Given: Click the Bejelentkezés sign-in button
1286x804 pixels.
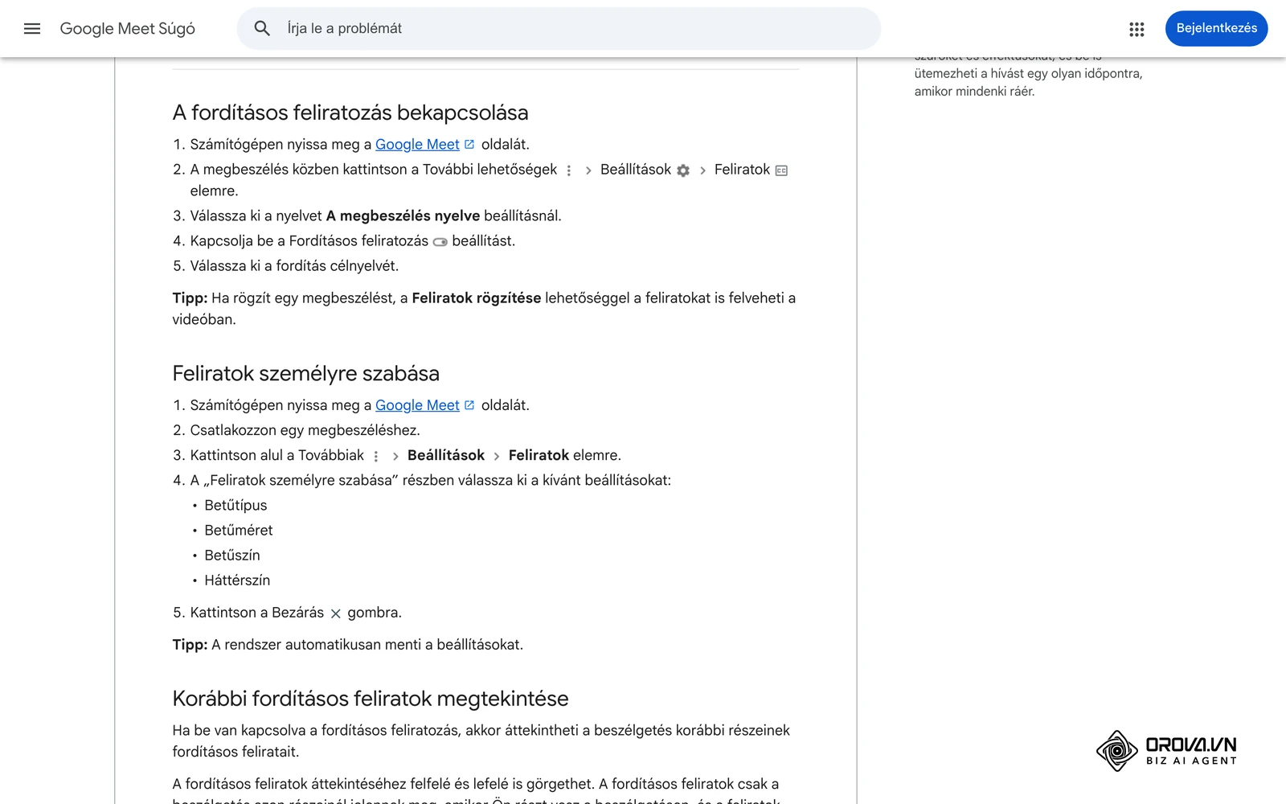Looking at the screenshot, I should (x=1216, y=28).
